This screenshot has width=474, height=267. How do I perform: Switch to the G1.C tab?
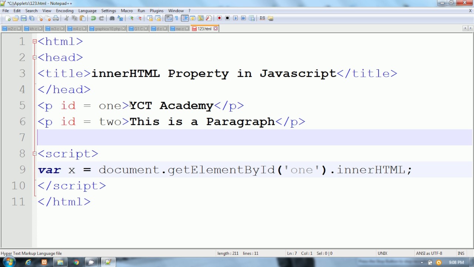138,29
